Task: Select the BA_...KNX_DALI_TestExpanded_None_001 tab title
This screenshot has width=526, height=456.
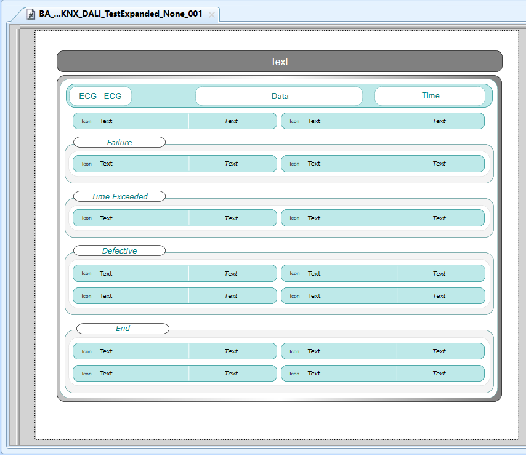Action: pyautogui.click(x=121, y=14)
